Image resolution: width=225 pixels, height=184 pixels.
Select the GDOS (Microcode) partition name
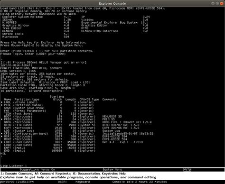(x=8, y=122)
